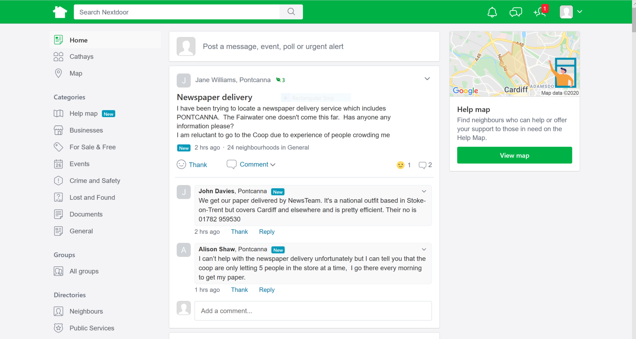Open Jane Williams's profile name
This screenshot has height=339, width=636.
click(215, 80)
